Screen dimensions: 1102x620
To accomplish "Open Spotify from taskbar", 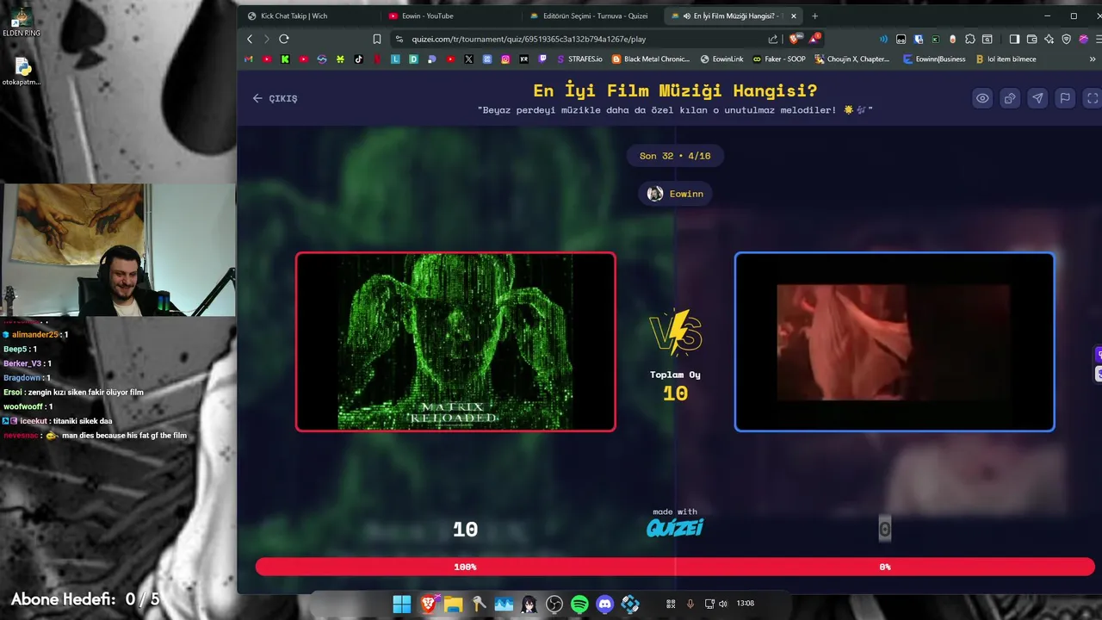I will [x=579, y=604].
